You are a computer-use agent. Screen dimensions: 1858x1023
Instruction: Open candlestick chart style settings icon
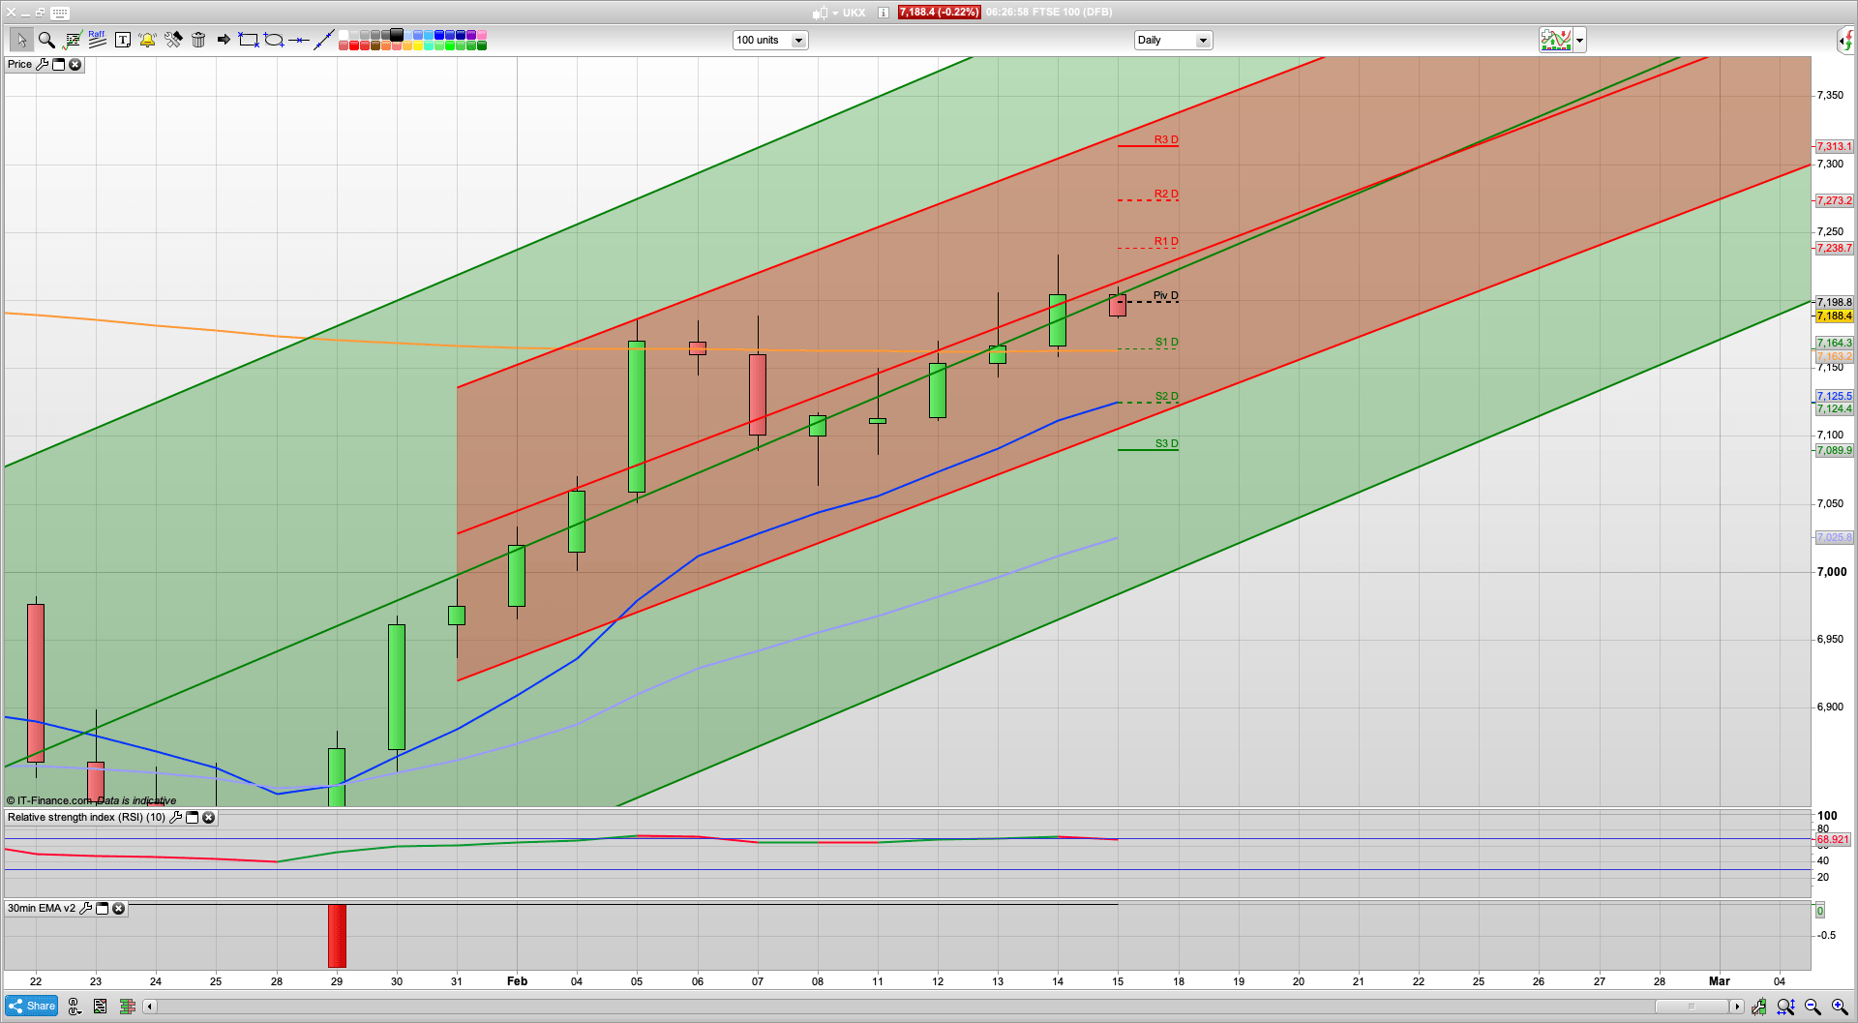click(x=1758, y=1007)
